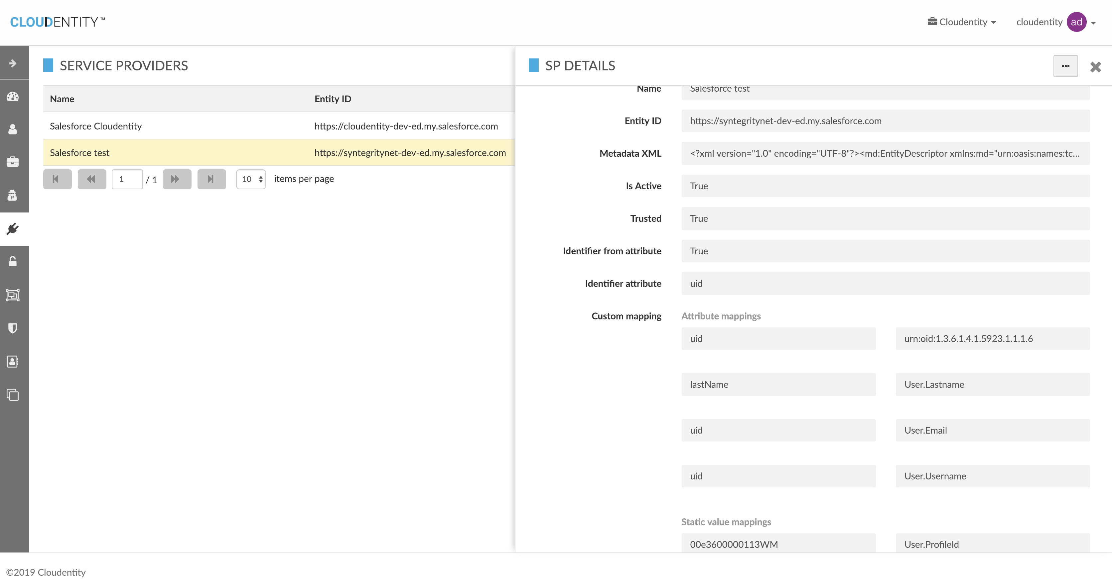The image size is (1112, 583).
Task: Click the 00e3600000113WM static value field
Action: 778,543
